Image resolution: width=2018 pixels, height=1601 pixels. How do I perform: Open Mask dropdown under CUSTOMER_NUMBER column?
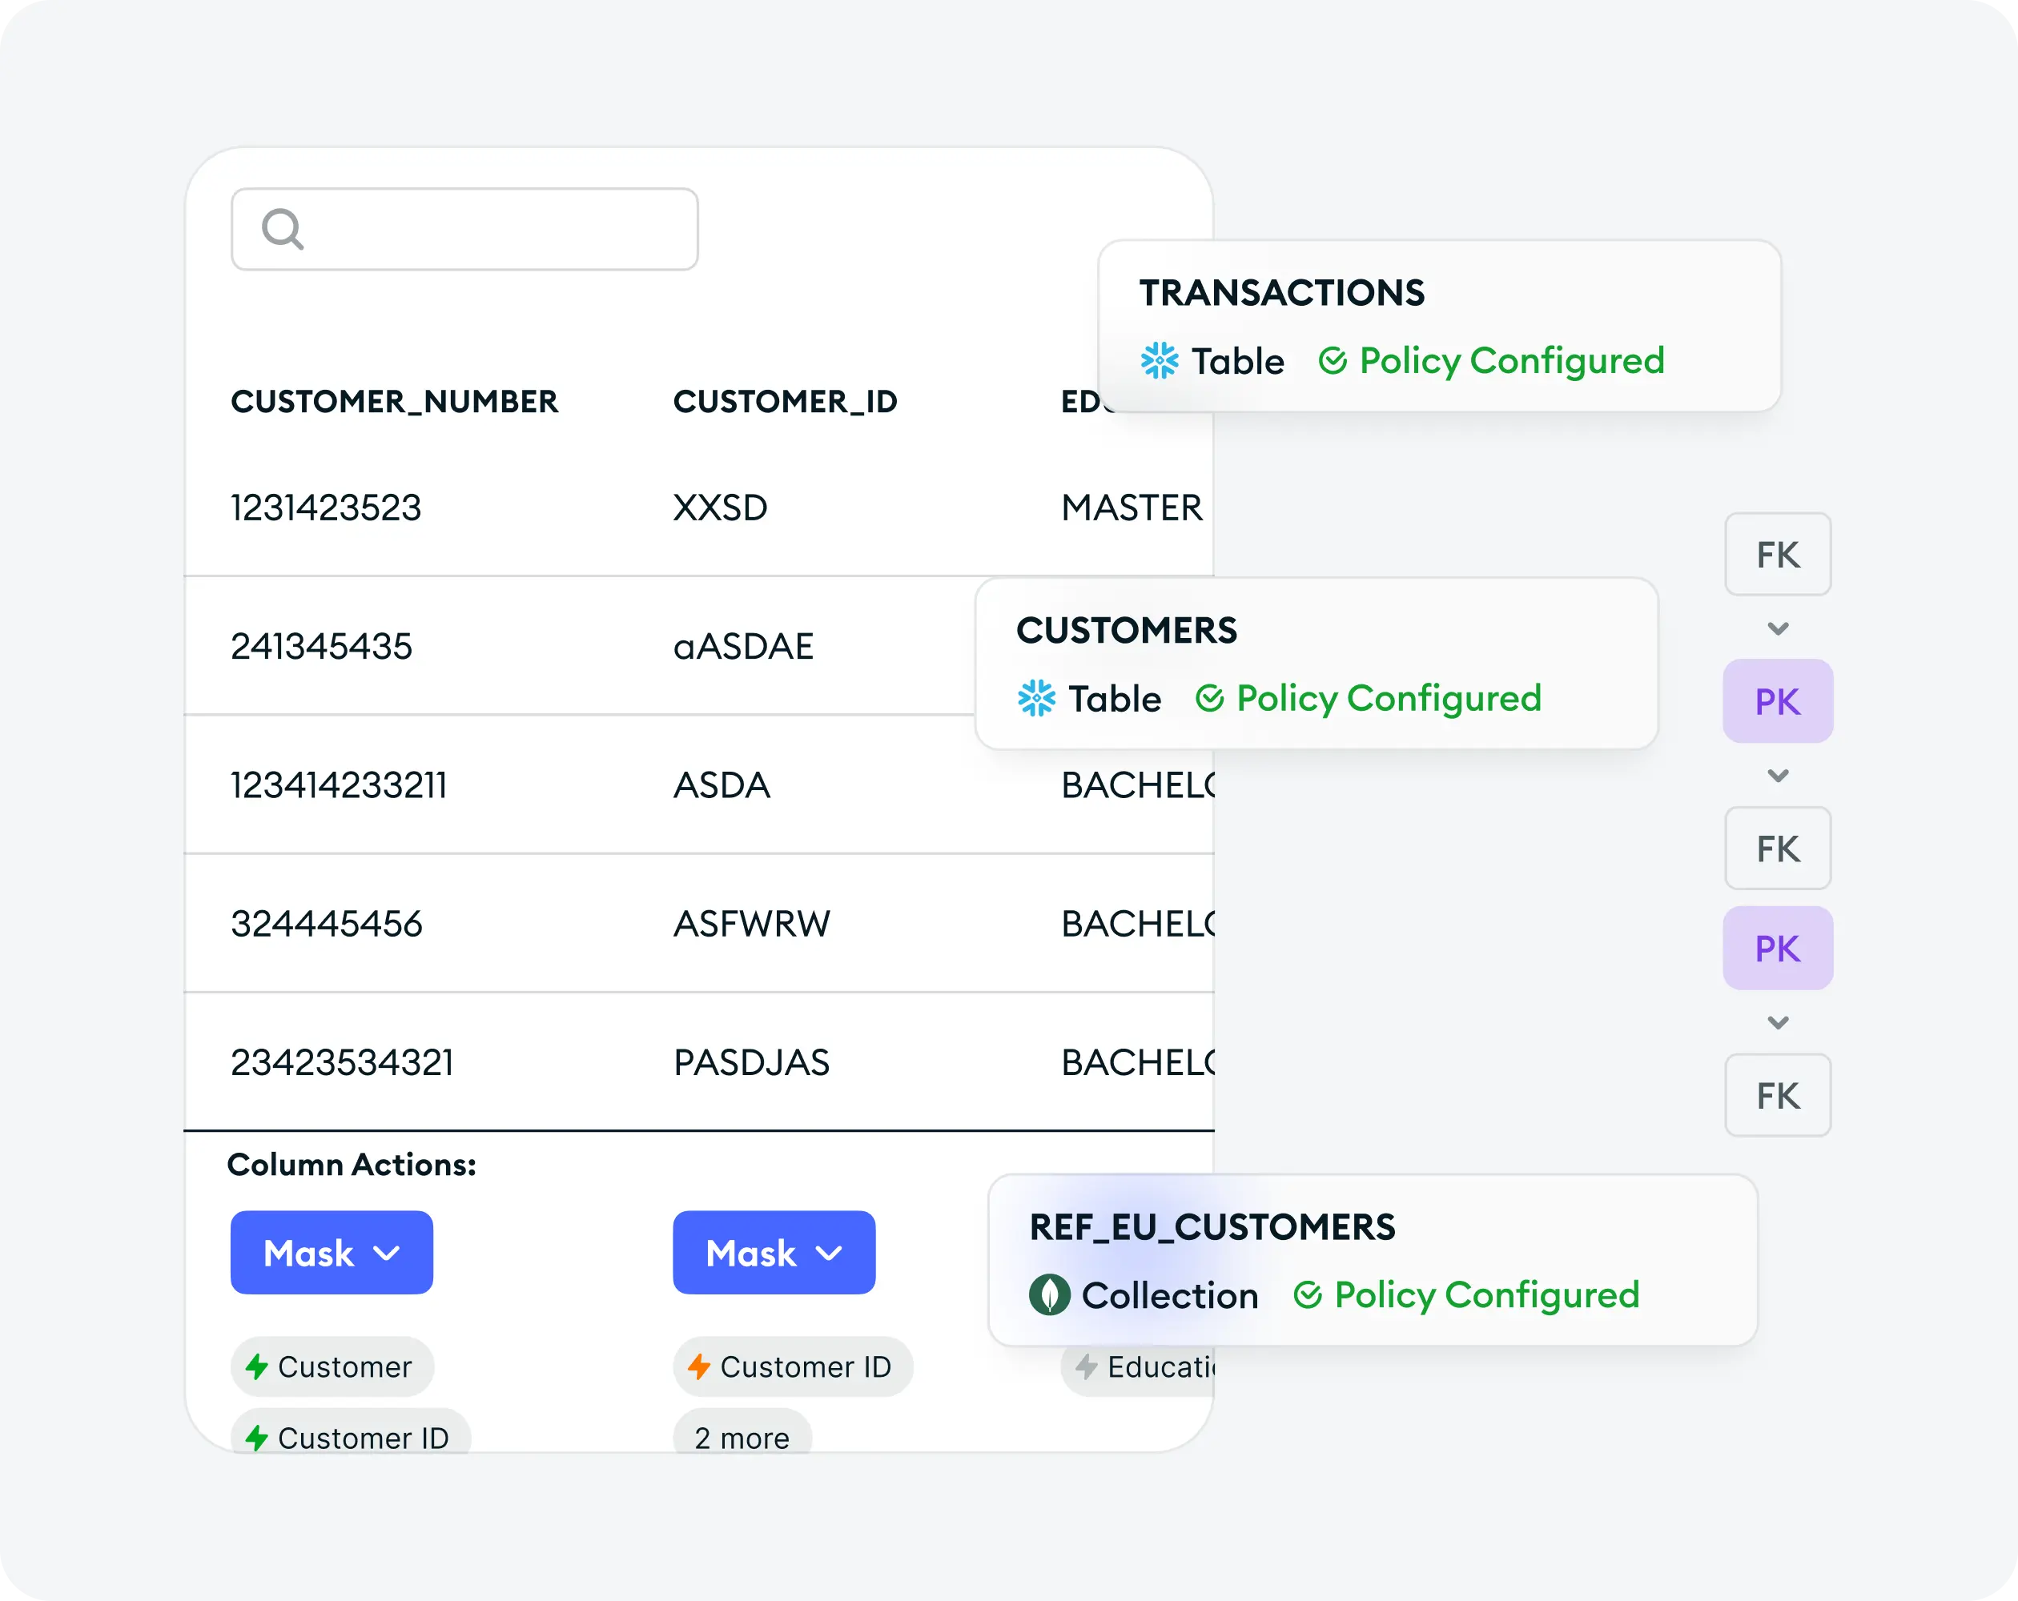coord(332,1253)
